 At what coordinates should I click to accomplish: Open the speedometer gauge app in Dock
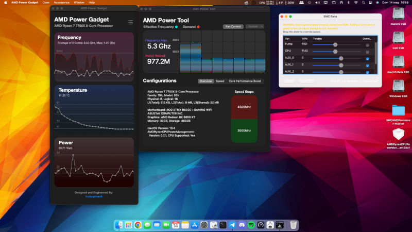[x=261, y=225]
